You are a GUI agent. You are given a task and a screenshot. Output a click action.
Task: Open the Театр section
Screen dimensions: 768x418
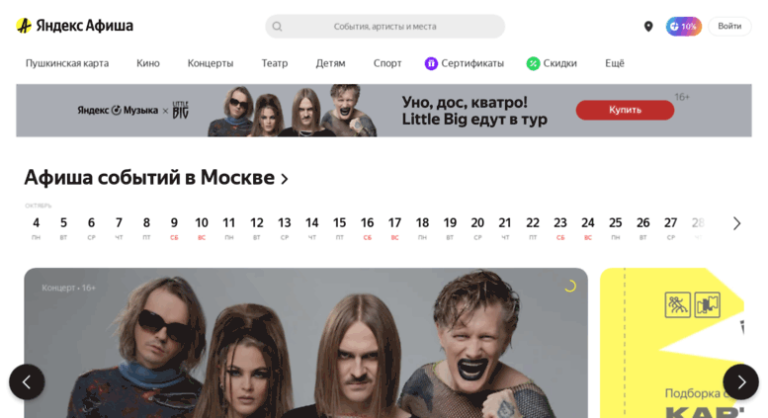275,63
